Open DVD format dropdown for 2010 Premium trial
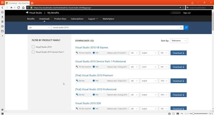The height and width of the screenshot is (115, 214). (164, 81)
